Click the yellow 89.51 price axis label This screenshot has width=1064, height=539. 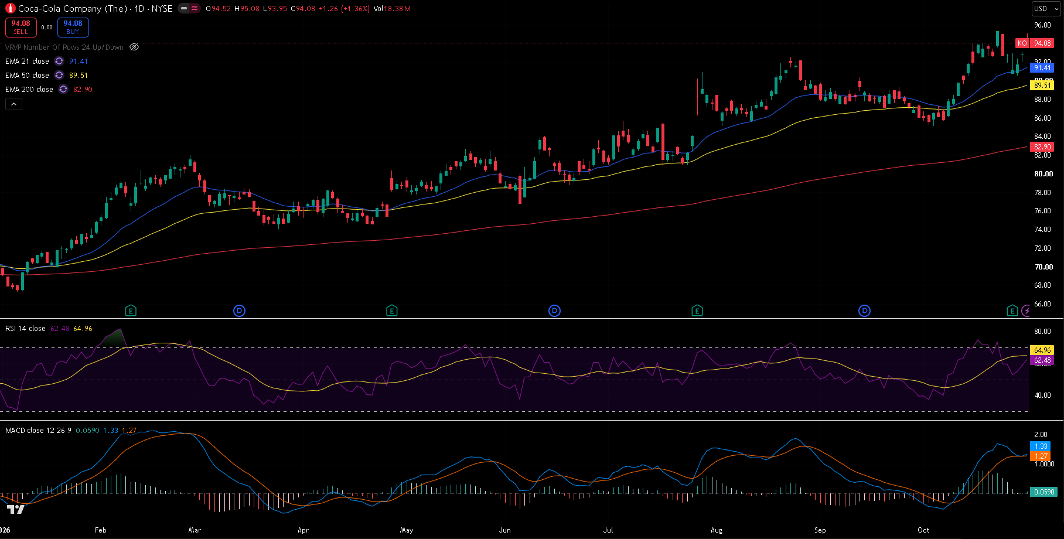click(x=1042, y=85)
